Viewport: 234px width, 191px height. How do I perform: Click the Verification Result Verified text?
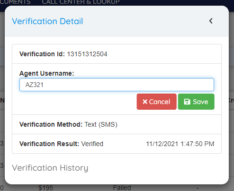pos(92,144)
